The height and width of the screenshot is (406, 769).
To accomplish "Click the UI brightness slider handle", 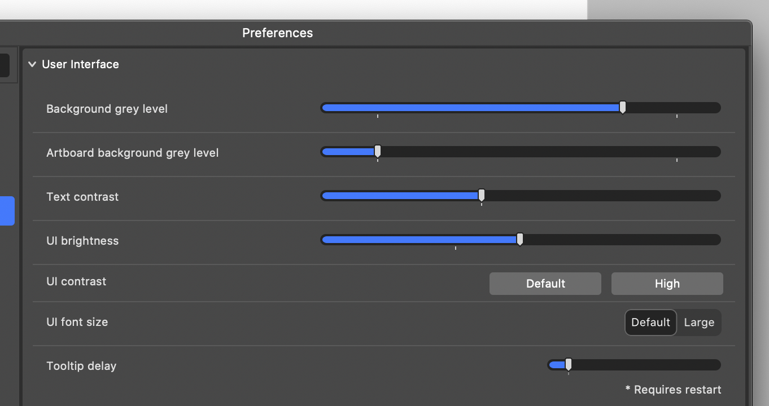I will coord(520,239).
